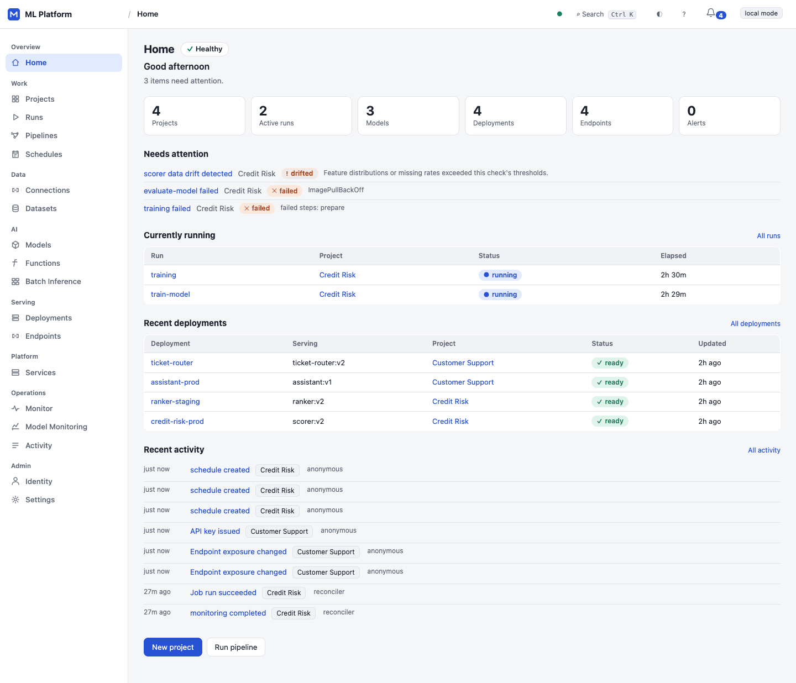Click the Healthy status badge

pos(205,49)
